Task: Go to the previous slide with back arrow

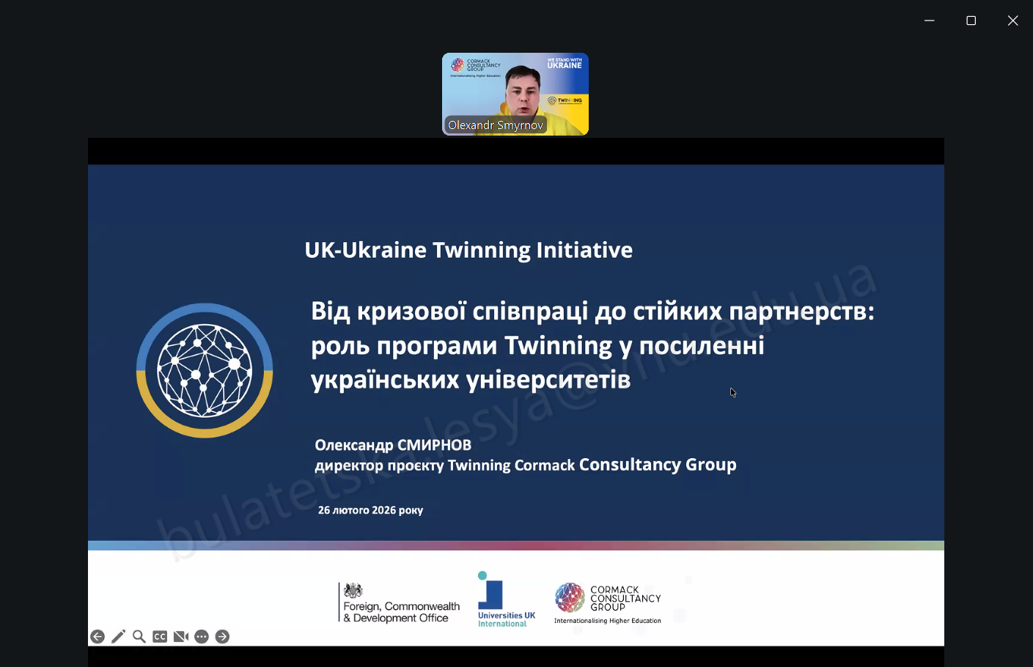Action: click(98, 637)
